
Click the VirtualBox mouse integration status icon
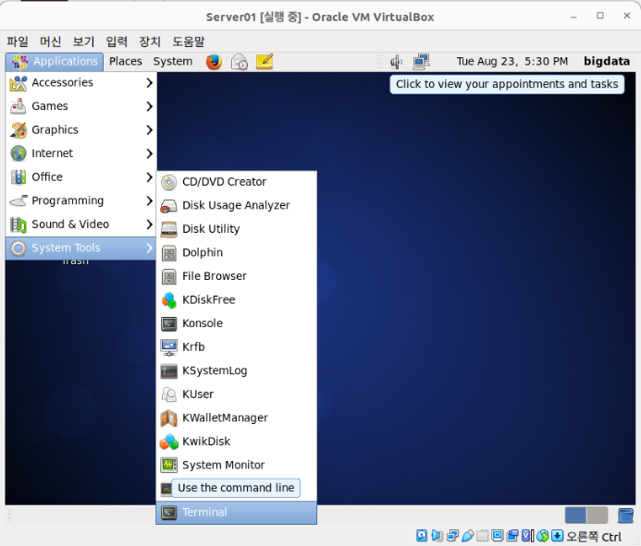click(x=542, y=536)
